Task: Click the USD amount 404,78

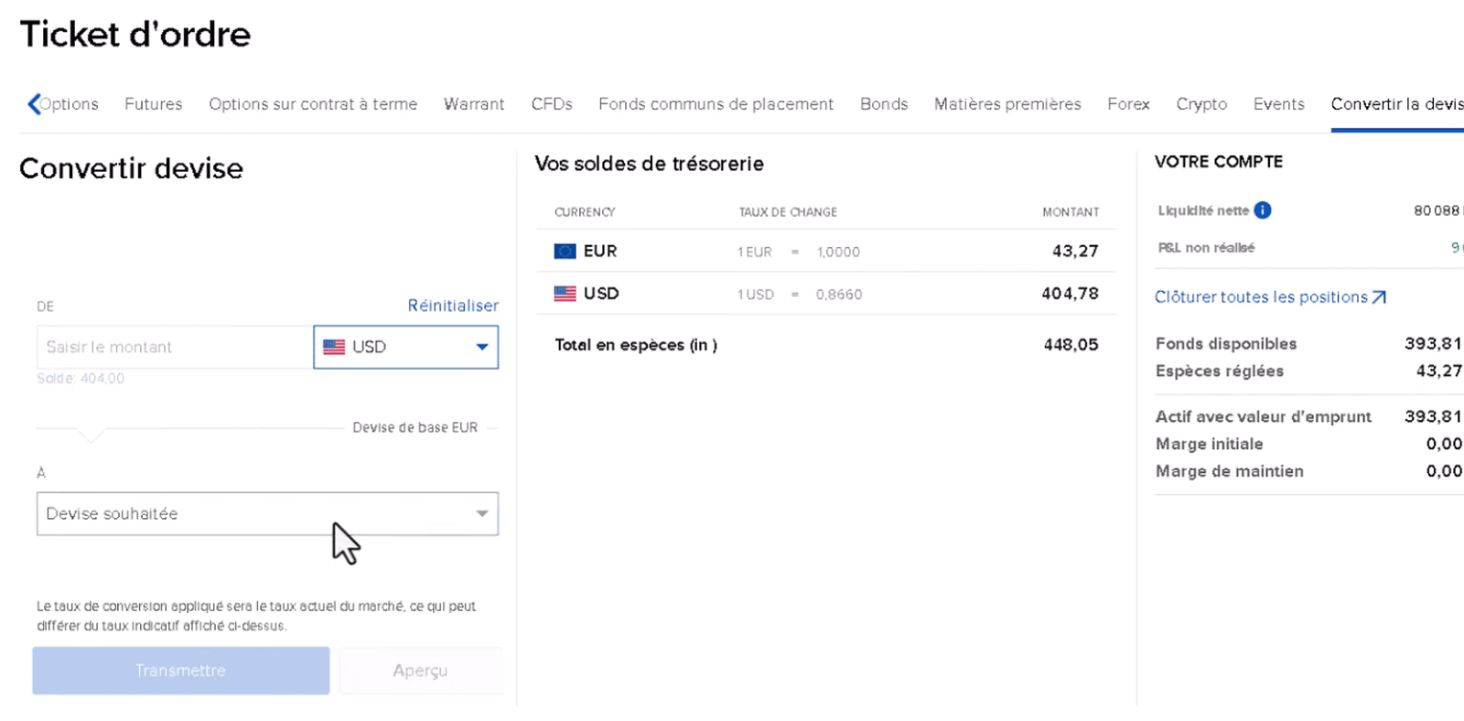Action: tap(1070, 294)
